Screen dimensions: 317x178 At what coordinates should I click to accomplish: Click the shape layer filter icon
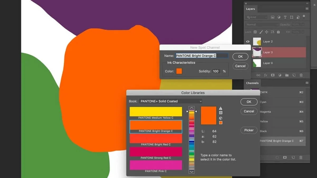pyautogui.click(x=292, y=17)
